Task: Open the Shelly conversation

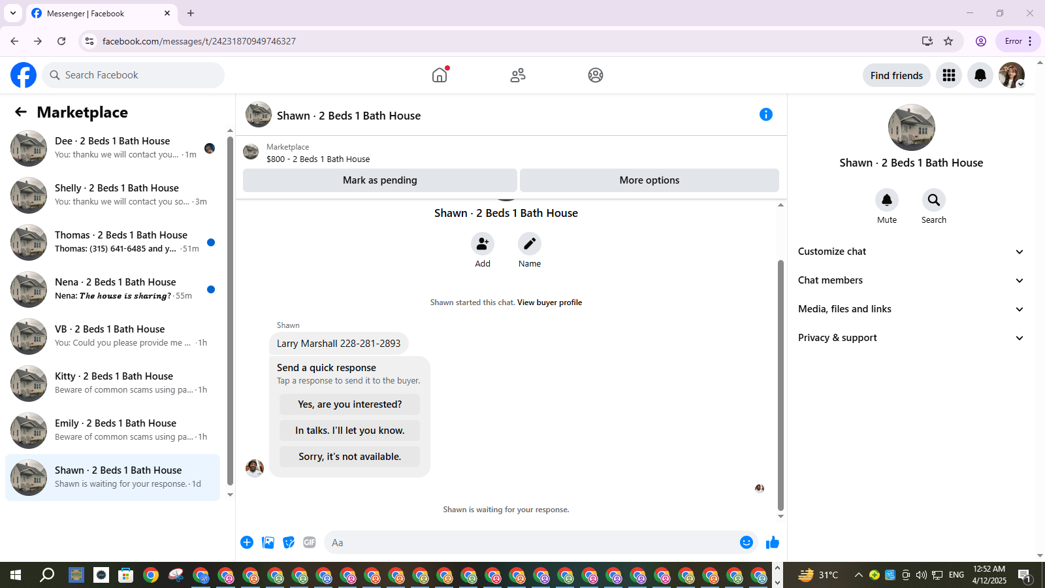Action: coord(112,195)
